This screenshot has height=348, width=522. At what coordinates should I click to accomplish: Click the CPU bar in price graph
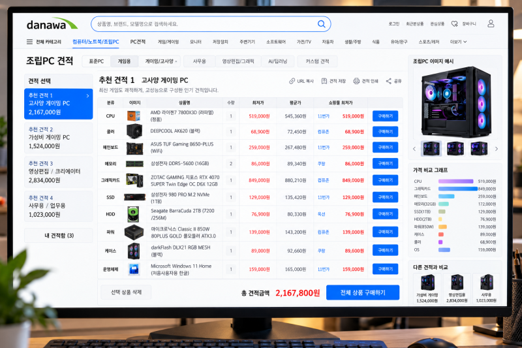coord(455,182)
